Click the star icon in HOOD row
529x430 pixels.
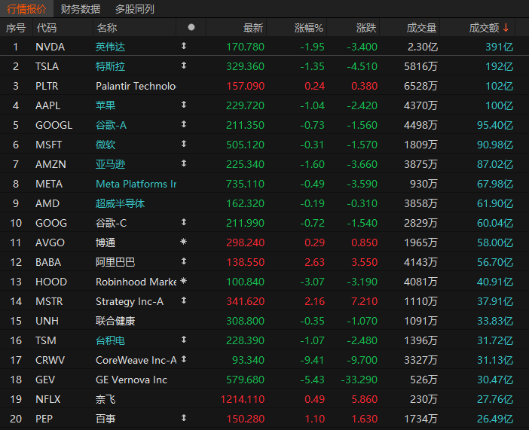[x=184, y=280]
